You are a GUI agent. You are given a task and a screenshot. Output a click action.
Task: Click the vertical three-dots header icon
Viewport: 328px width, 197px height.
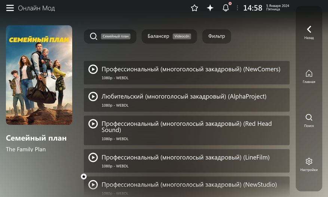[x=237, y=8]
